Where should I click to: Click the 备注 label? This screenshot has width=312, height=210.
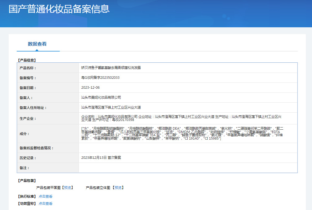tap(24, 168)
